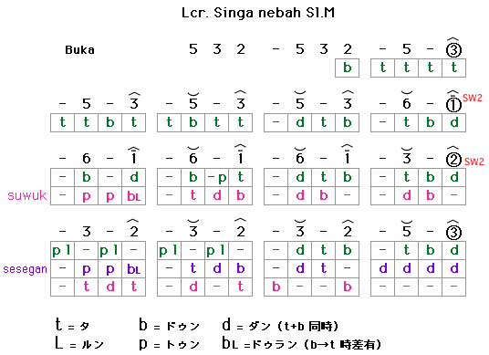Click the green -p cell in third line

[x=217, y=177]
